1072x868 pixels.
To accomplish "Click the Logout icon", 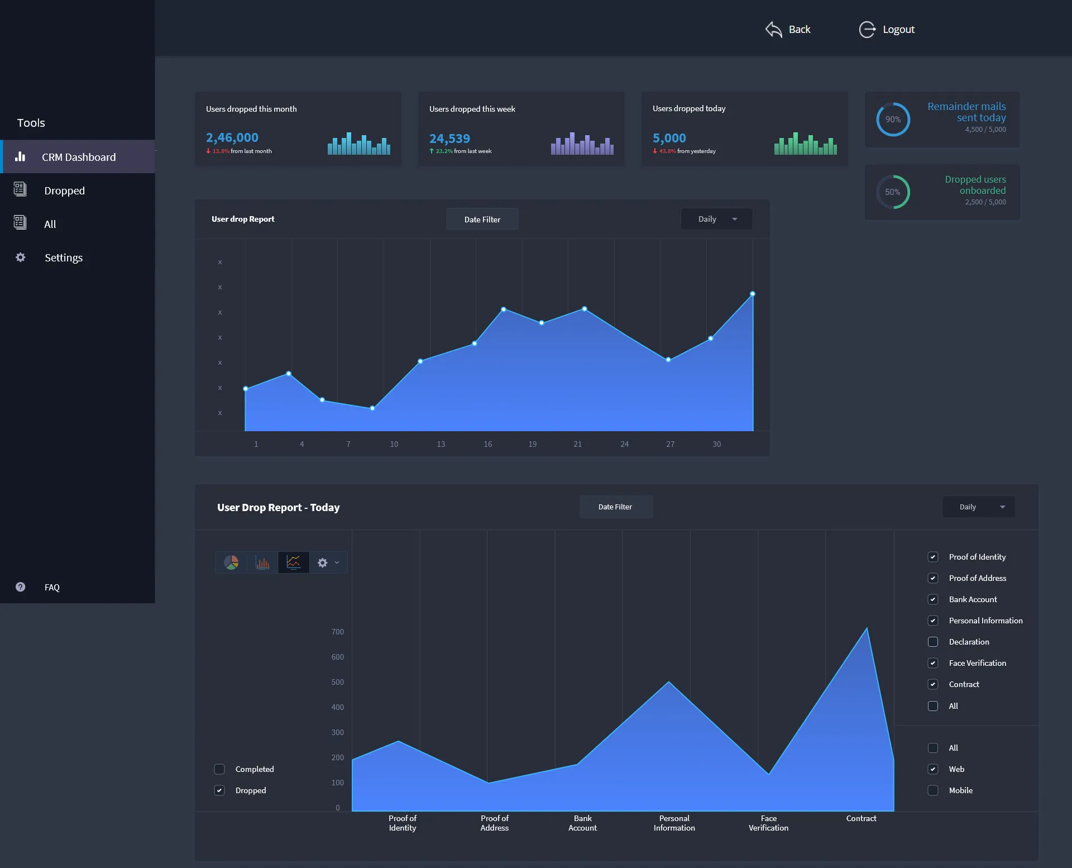I will [x=867, y=30].
